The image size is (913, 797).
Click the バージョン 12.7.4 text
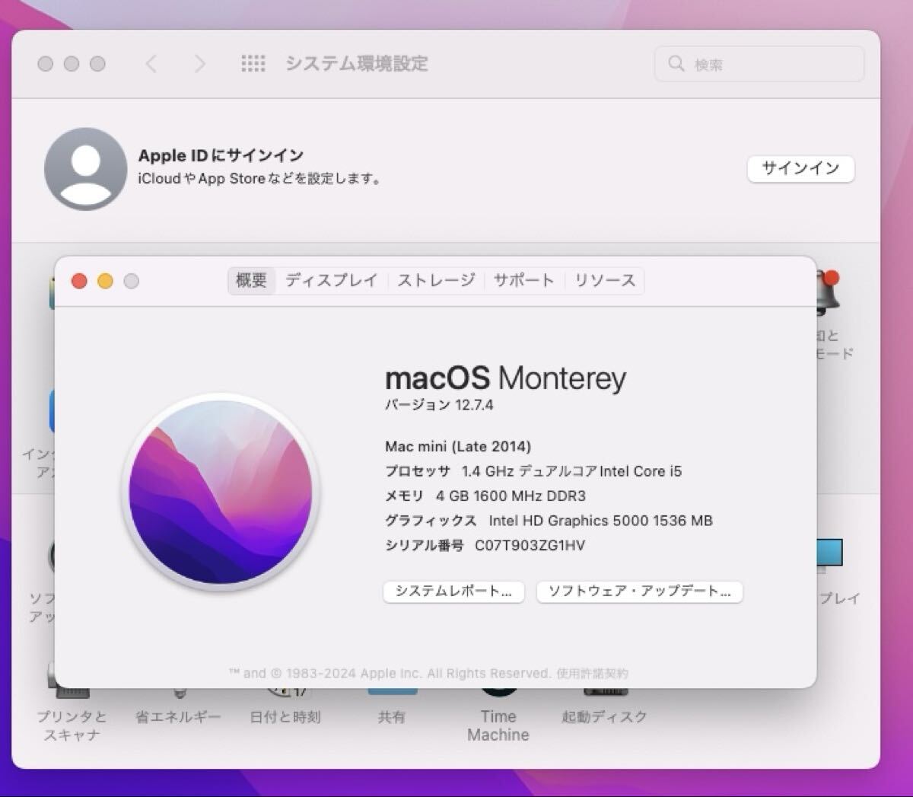coord(439,405)
